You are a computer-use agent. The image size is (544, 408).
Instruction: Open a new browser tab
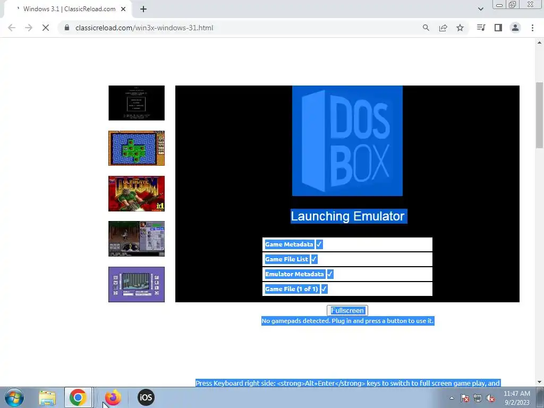pos(143,9)
